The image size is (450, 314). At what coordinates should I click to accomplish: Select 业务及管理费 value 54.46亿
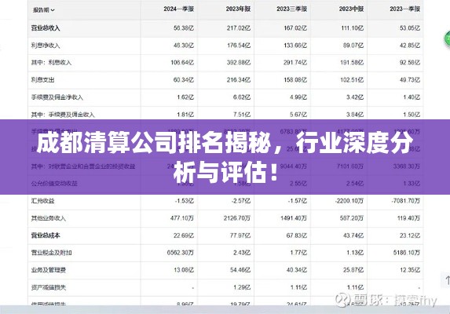(x=240, y=270)
